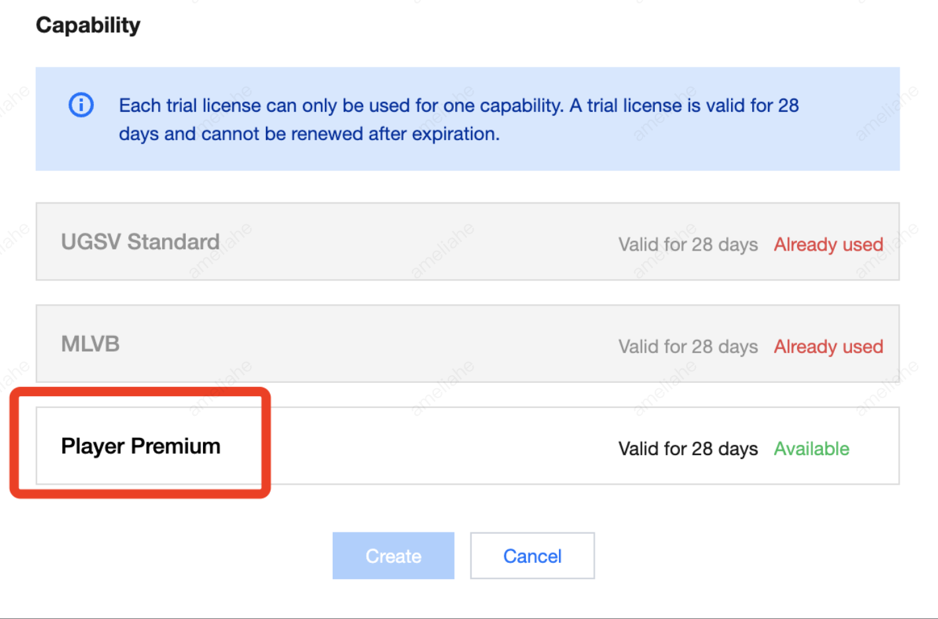Click the Player Premium label text

tap(140, 446)
